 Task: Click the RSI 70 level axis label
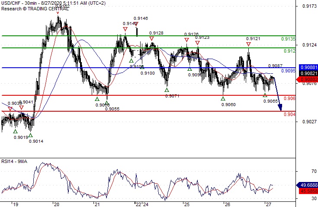point(314,171)
